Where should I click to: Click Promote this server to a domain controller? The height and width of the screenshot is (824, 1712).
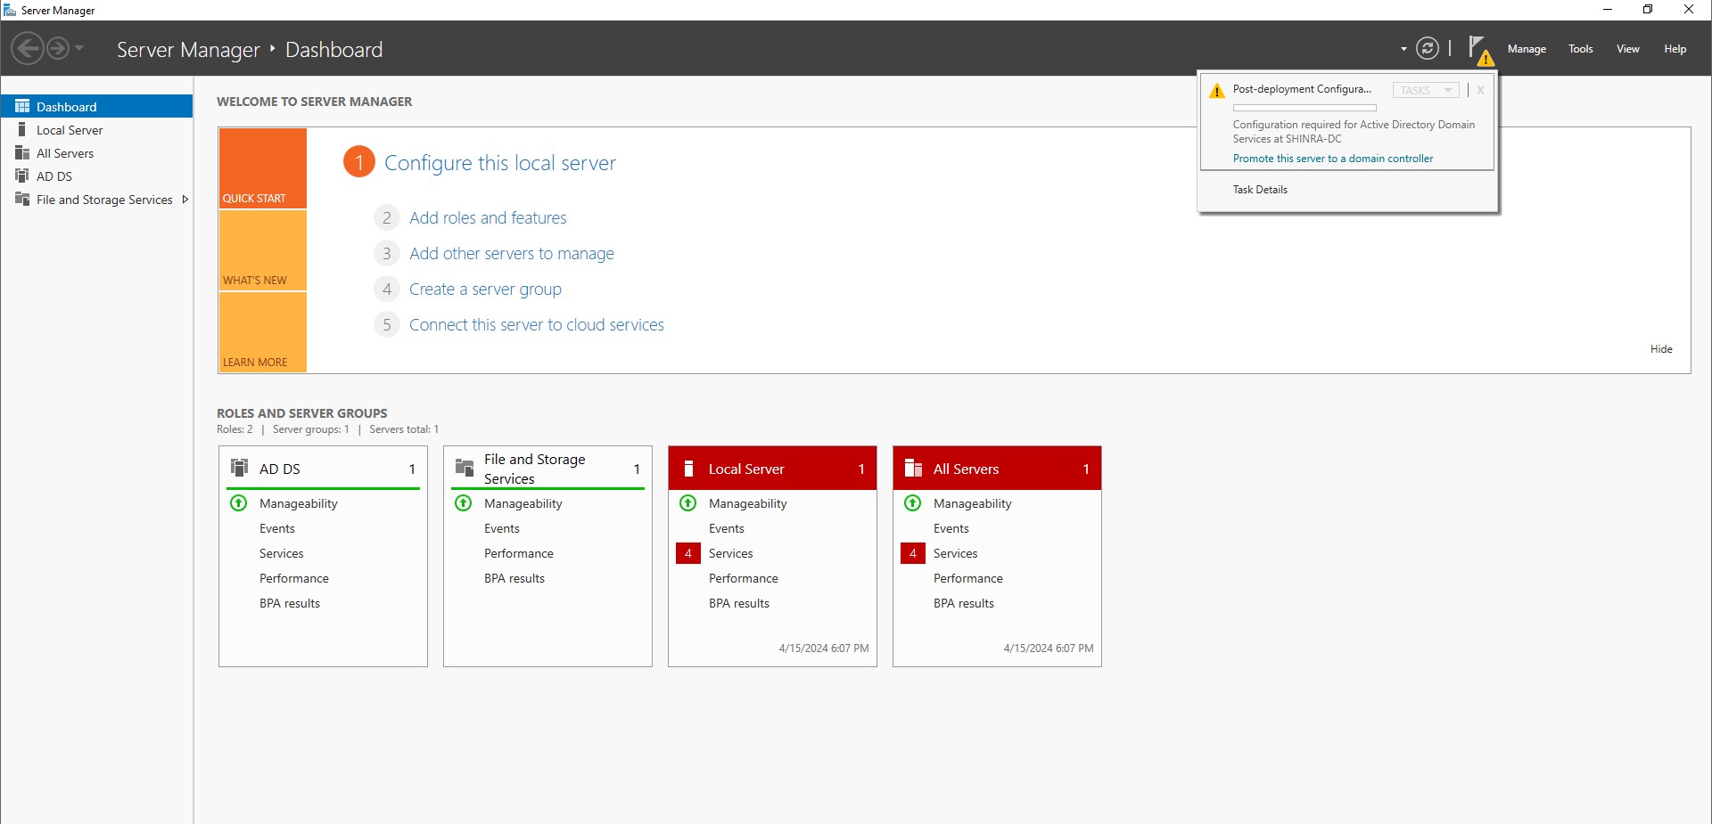point(1332,158)
